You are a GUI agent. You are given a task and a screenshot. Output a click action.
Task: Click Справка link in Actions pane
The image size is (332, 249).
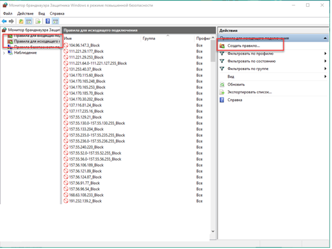[235, 100]
